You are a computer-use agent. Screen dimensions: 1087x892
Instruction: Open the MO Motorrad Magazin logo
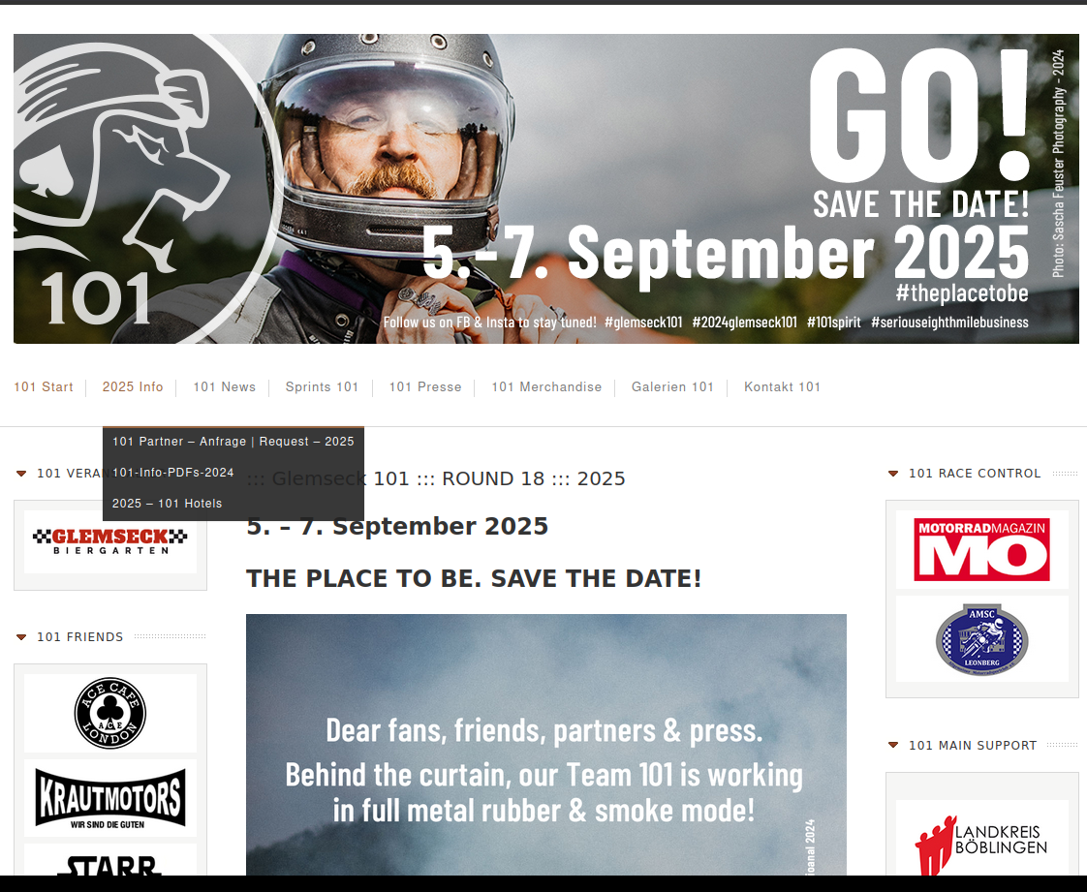(x=981, y=549)
